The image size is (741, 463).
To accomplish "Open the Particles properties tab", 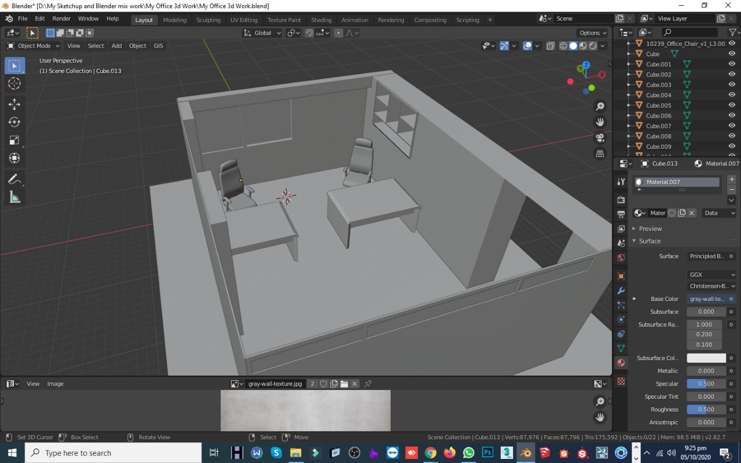I will [x=621, y=306].
